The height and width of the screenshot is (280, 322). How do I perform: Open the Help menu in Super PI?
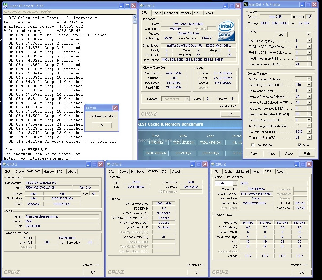coord(46,12)
